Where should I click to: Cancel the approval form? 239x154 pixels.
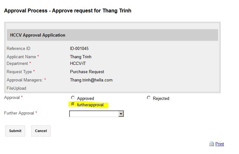tap(41, 131)
